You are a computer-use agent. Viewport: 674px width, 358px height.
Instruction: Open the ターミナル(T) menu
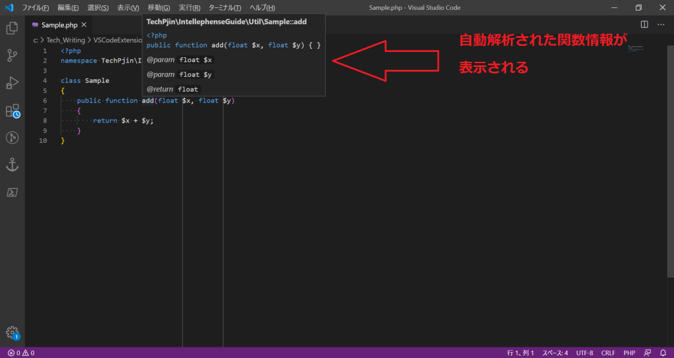click(x=224, y=8)
